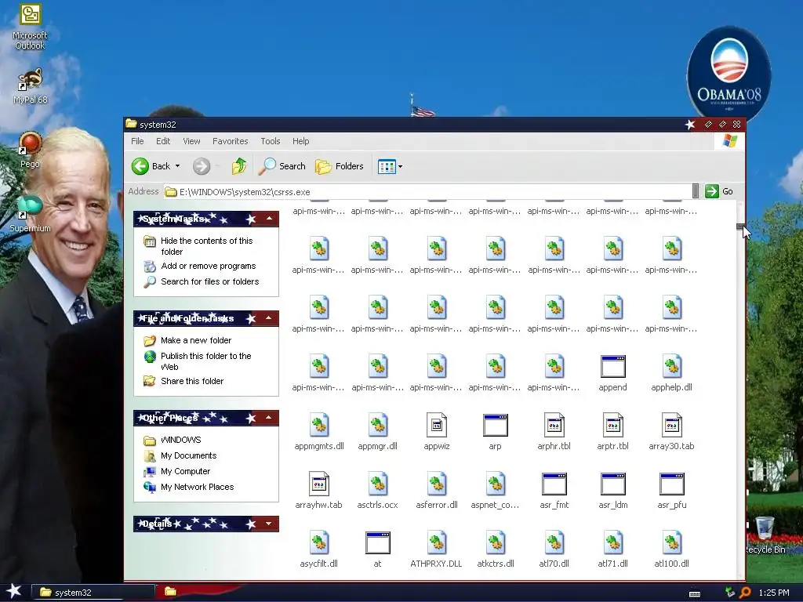Open the View menu
The height and width of the screenshot is (602, 803).
191,141
